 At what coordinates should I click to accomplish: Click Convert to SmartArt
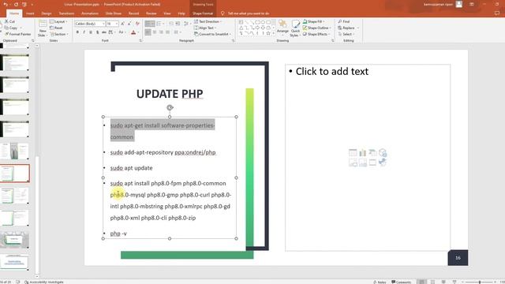[212, 34]
